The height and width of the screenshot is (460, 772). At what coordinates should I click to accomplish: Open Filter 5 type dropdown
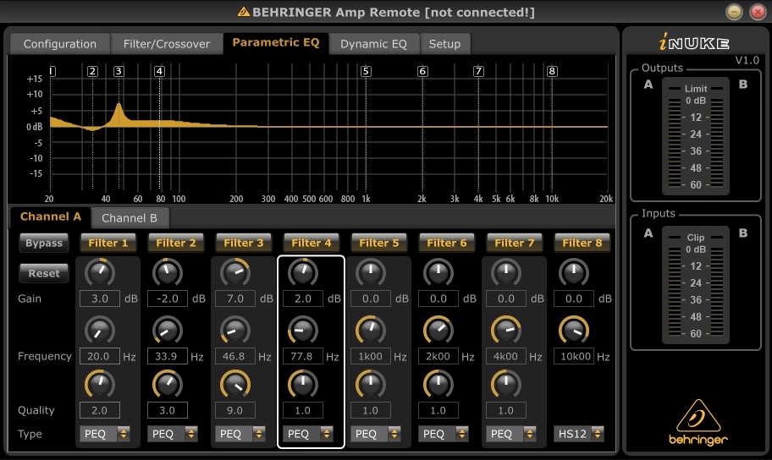pyautogui.click(x=376, y=434)
